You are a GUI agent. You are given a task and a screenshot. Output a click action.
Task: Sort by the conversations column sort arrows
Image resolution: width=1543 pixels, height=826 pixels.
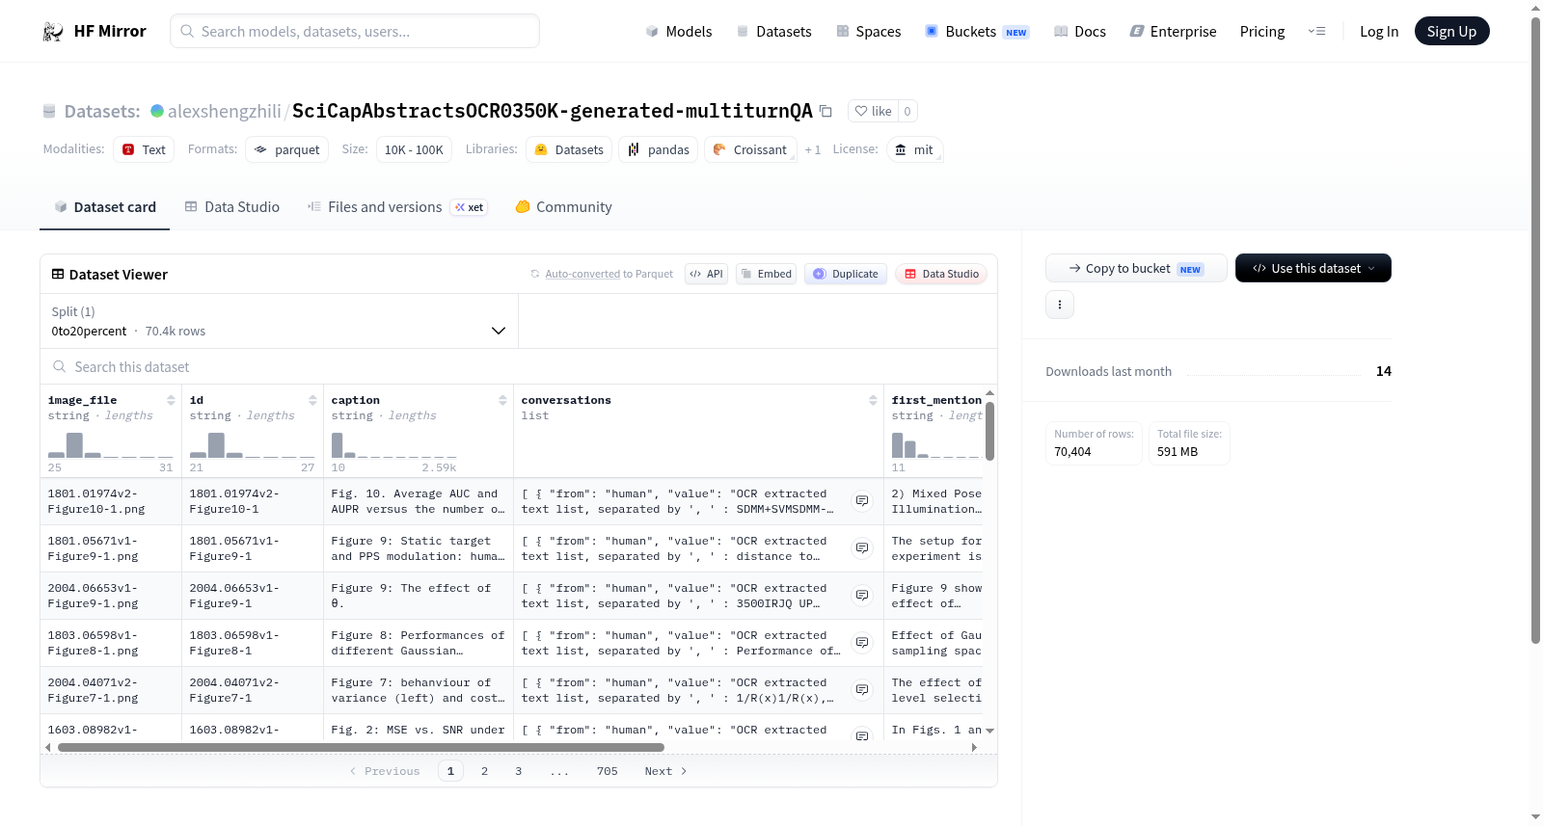point(873,400)
